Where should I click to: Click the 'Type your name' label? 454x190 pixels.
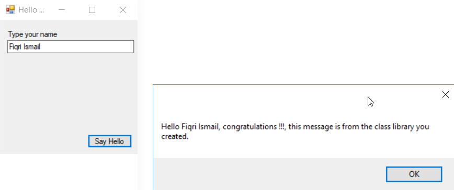(x=32, y=34)
